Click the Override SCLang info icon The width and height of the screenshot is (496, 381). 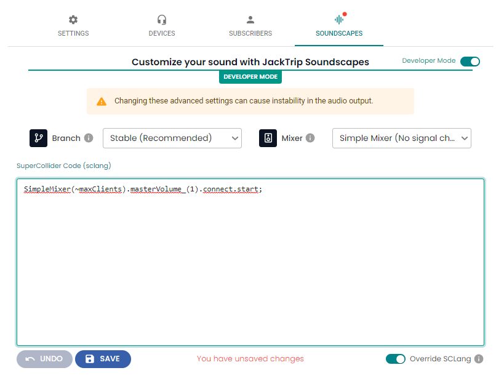(x=478, y=358)
